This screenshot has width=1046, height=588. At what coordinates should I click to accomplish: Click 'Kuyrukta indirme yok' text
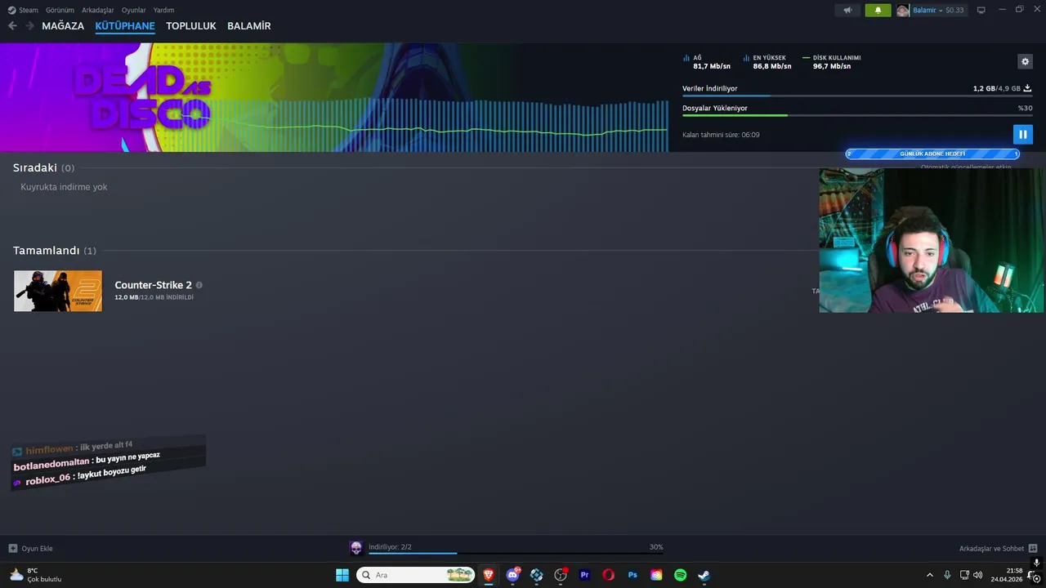[x=64, y=187]
